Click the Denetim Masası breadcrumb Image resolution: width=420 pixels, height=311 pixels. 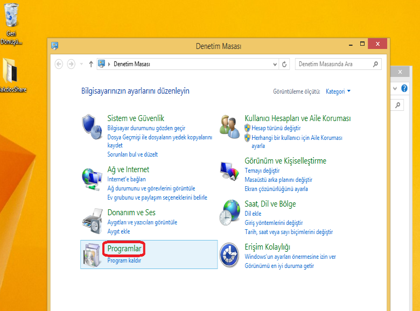pos(132,64)
